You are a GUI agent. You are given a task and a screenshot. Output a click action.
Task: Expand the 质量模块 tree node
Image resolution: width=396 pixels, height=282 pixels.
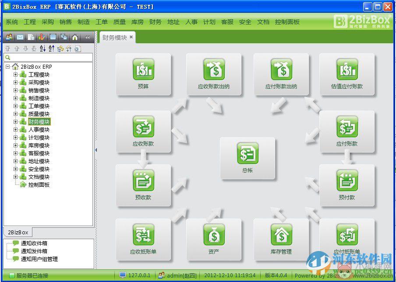point(15,114)
